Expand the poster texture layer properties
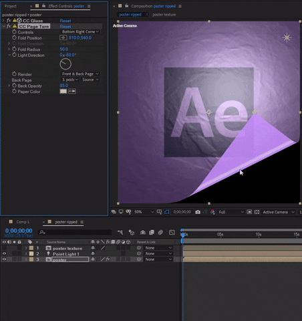The image size is (302, 321). (x=26, y=248)
